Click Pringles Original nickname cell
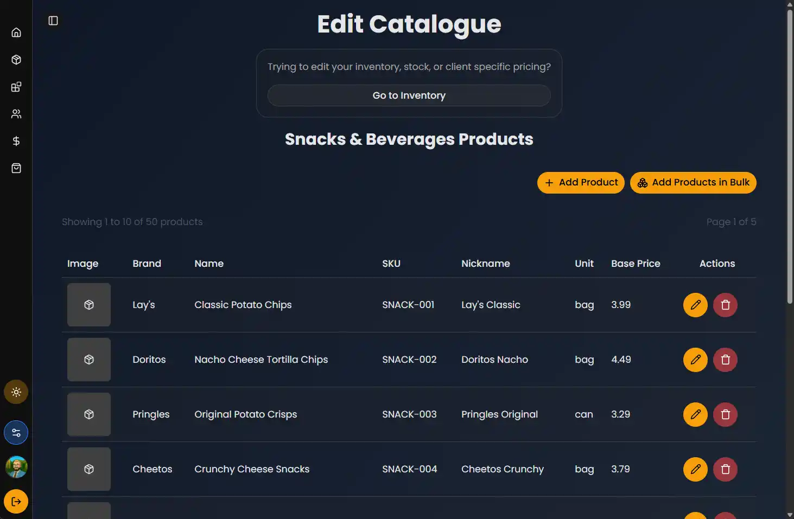Screen dimensions: 794x519 tap(499, 414)
